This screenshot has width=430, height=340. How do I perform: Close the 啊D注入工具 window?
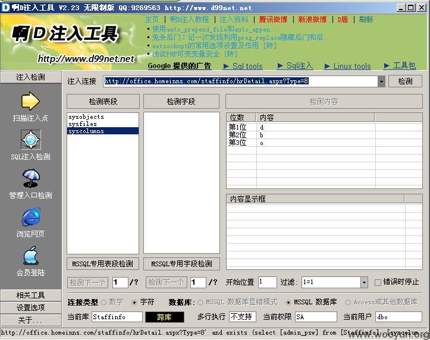pyautogui.click(x=421, y=8)
